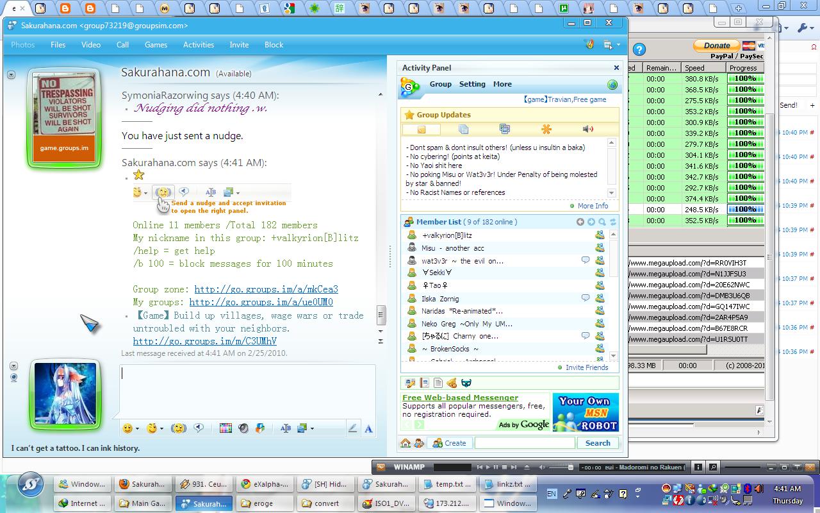The image size is (820, 513).
Task: Open the Travian free game link
Action: 564,100
